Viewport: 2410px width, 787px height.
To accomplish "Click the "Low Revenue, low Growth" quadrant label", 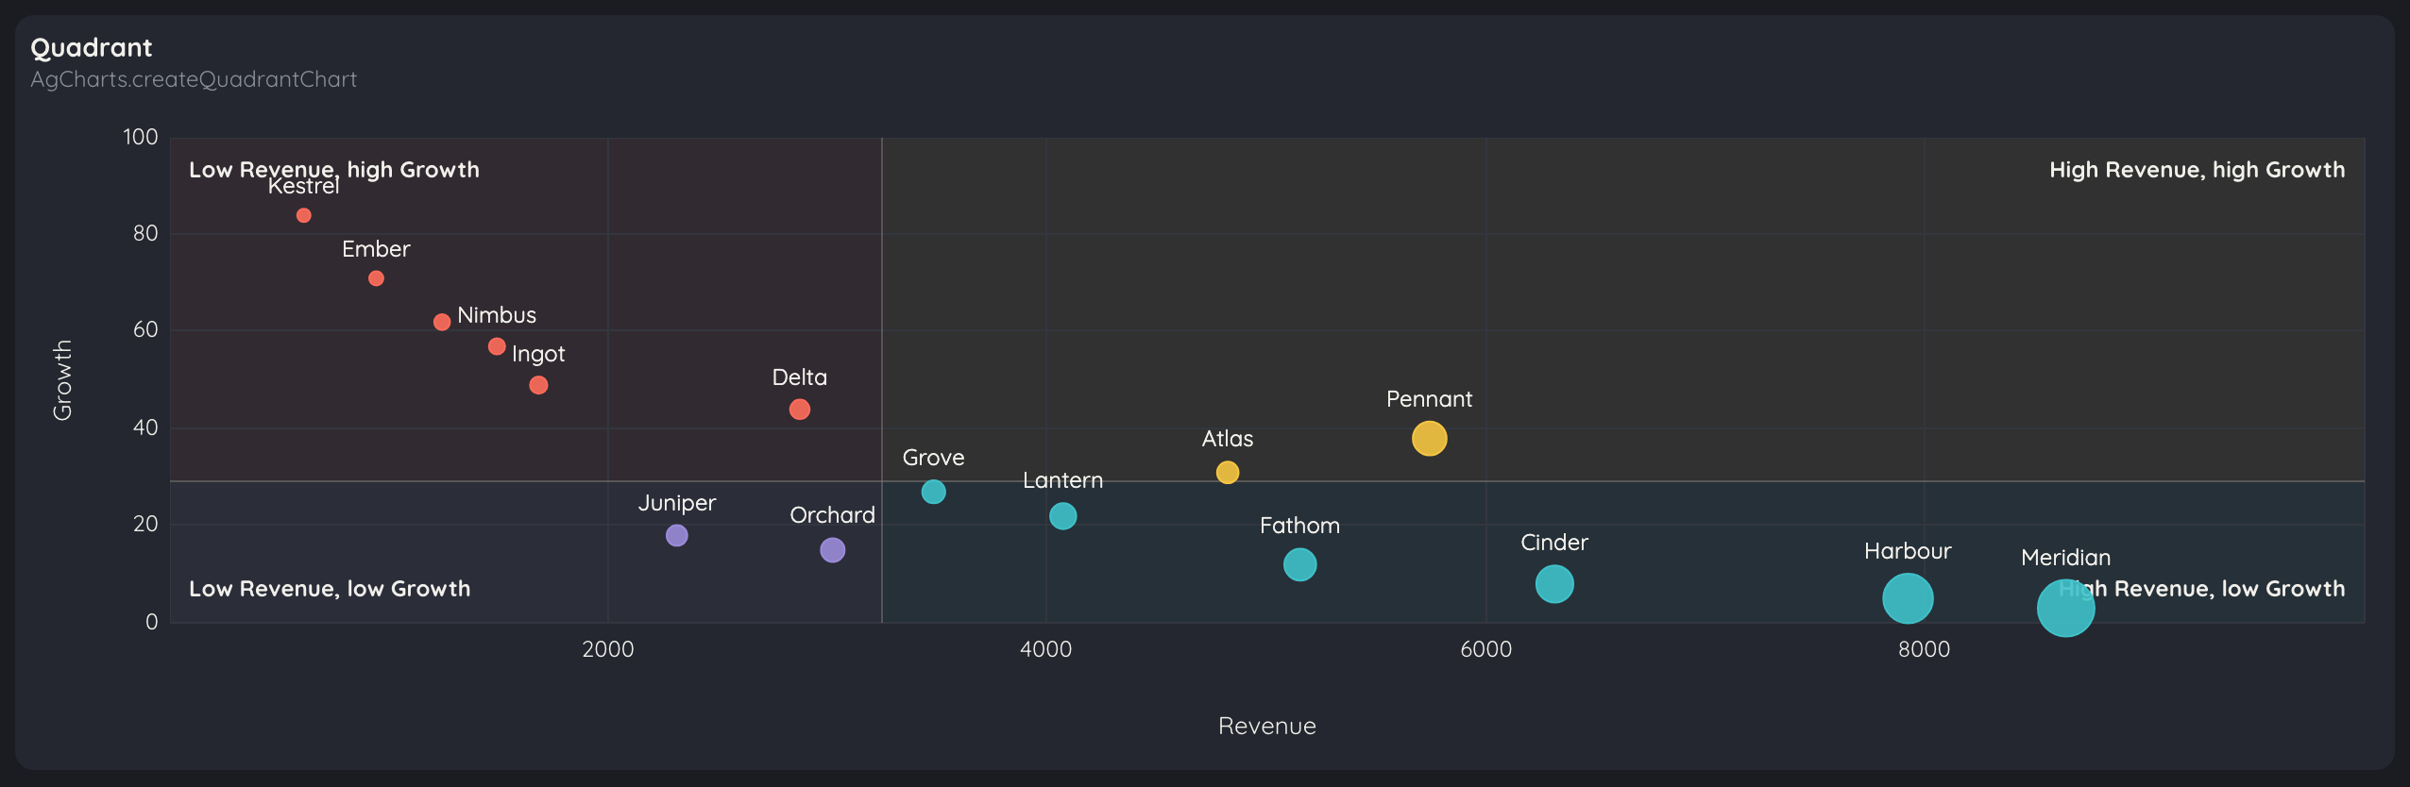I will click(330, 589).
